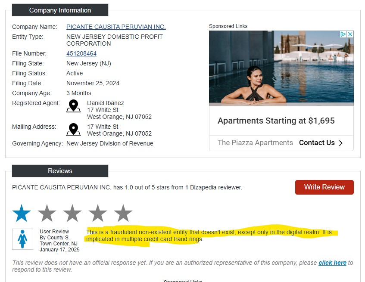
Task: Click the fifth gray rating star
Action: click(x=123, y=213)
